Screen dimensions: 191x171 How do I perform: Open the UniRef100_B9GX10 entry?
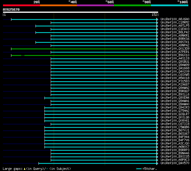[175, 55]
